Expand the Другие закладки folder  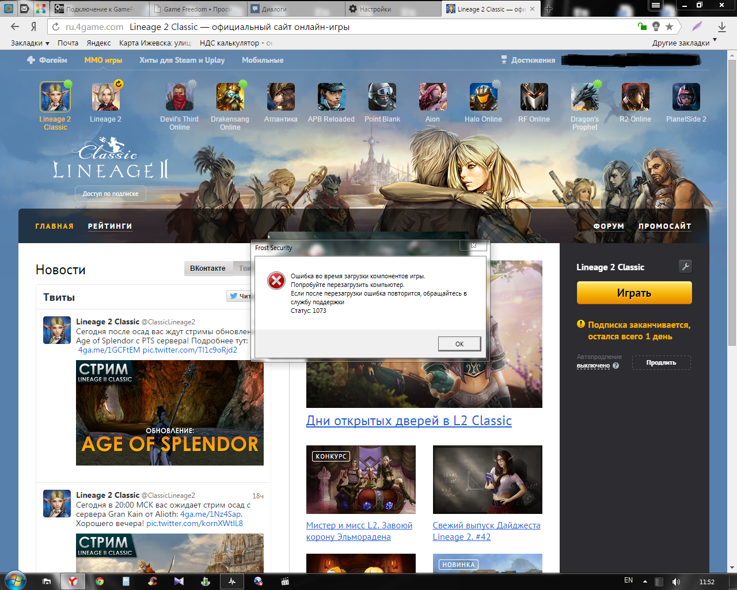[683, 43]
